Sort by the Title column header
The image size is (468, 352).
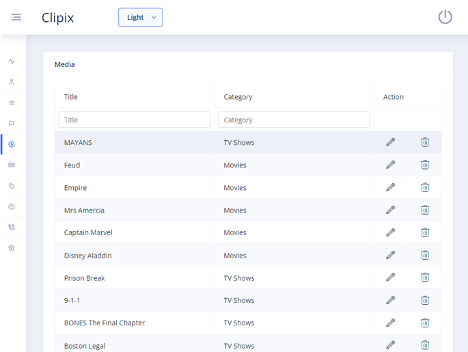coord(71,97)
